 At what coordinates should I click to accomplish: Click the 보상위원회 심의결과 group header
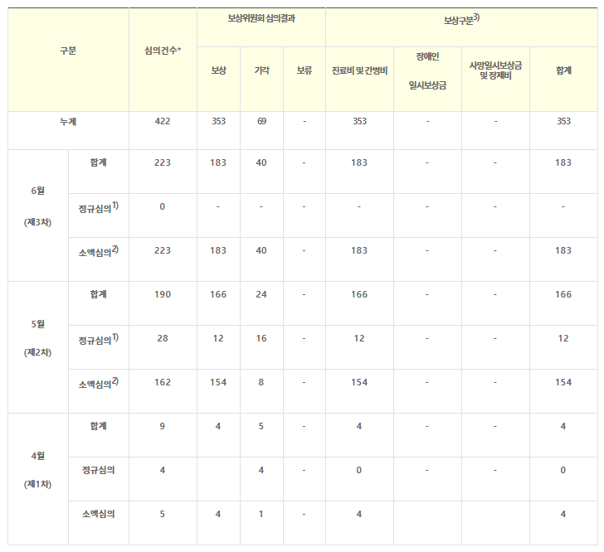(261, 18)
